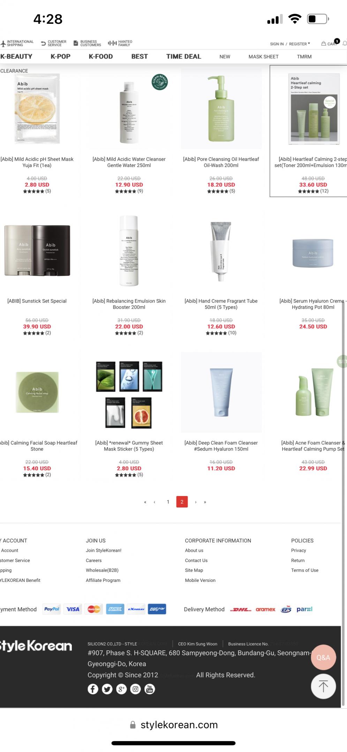Open the Abib Sunstick Set Special thumbnail
Screen dimensions: 347x752
(x=37, y=251)
